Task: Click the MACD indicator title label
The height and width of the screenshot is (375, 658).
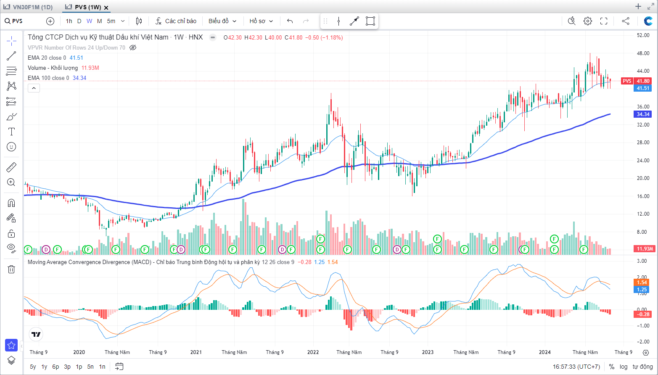Action: point(144,262)
